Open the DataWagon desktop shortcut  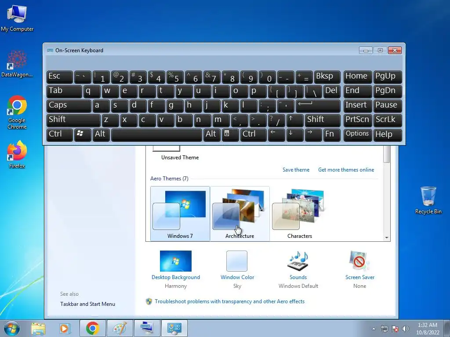tap(17, 63)
